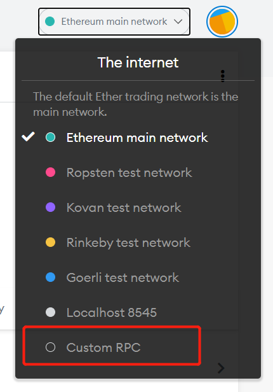Collapse the Ethereum main network dropdown
Viewport: 273px width, 392px height.
point(114,22)
